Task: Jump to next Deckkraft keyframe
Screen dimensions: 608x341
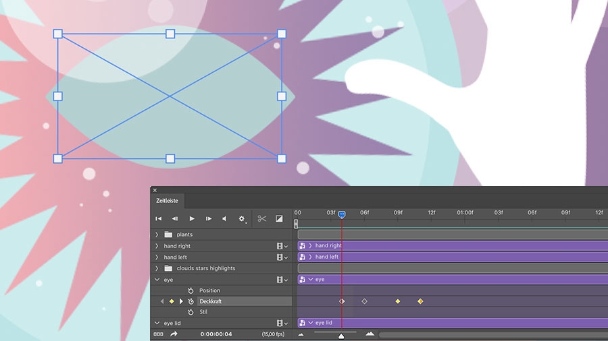Action: tap(180, 301)
